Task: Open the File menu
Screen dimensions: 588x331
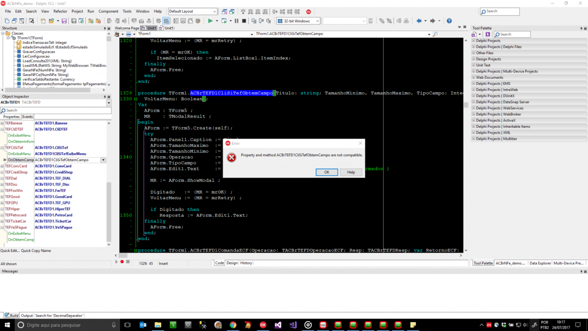Action: pyautogui.click(x=8, y=11)
